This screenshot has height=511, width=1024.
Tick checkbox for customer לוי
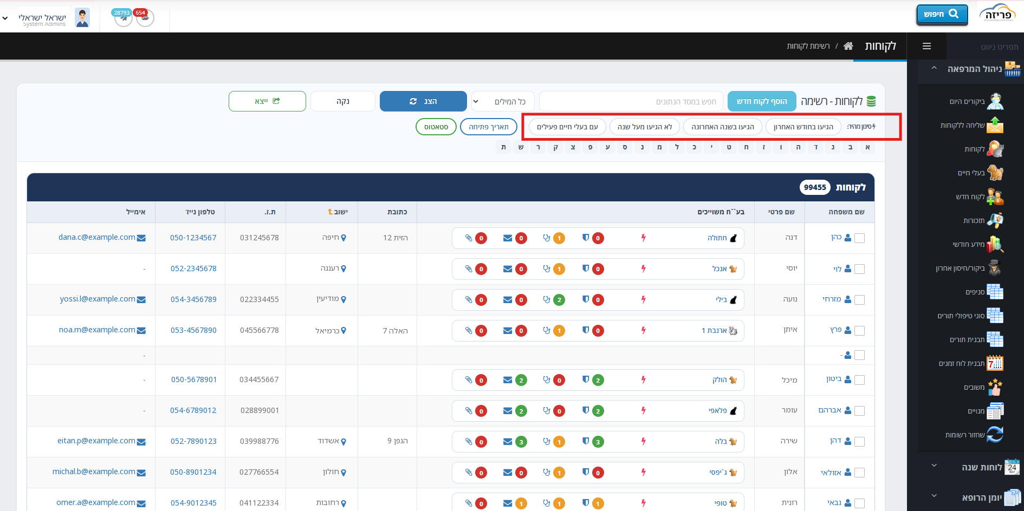[x=859, y=268]
